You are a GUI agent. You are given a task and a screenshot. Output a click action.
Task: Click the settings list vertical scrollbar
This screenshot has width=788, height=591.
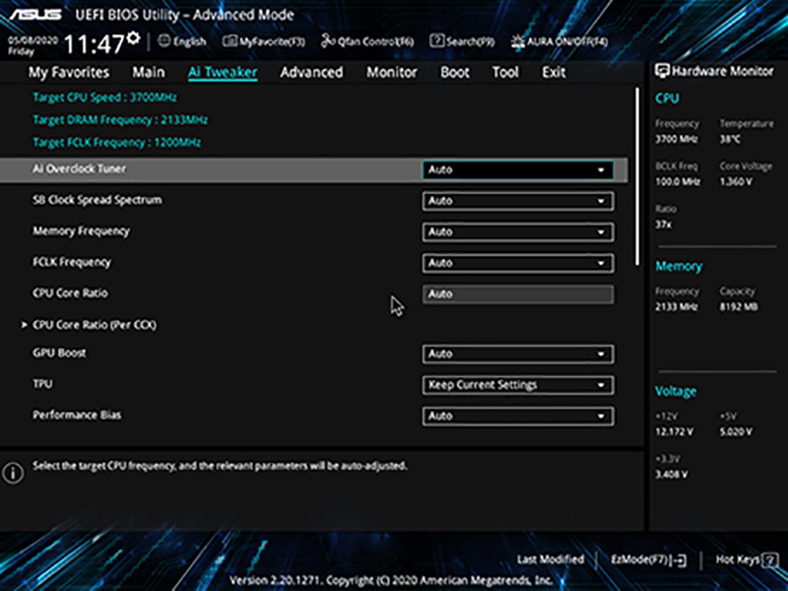click(x=637, y=177)
